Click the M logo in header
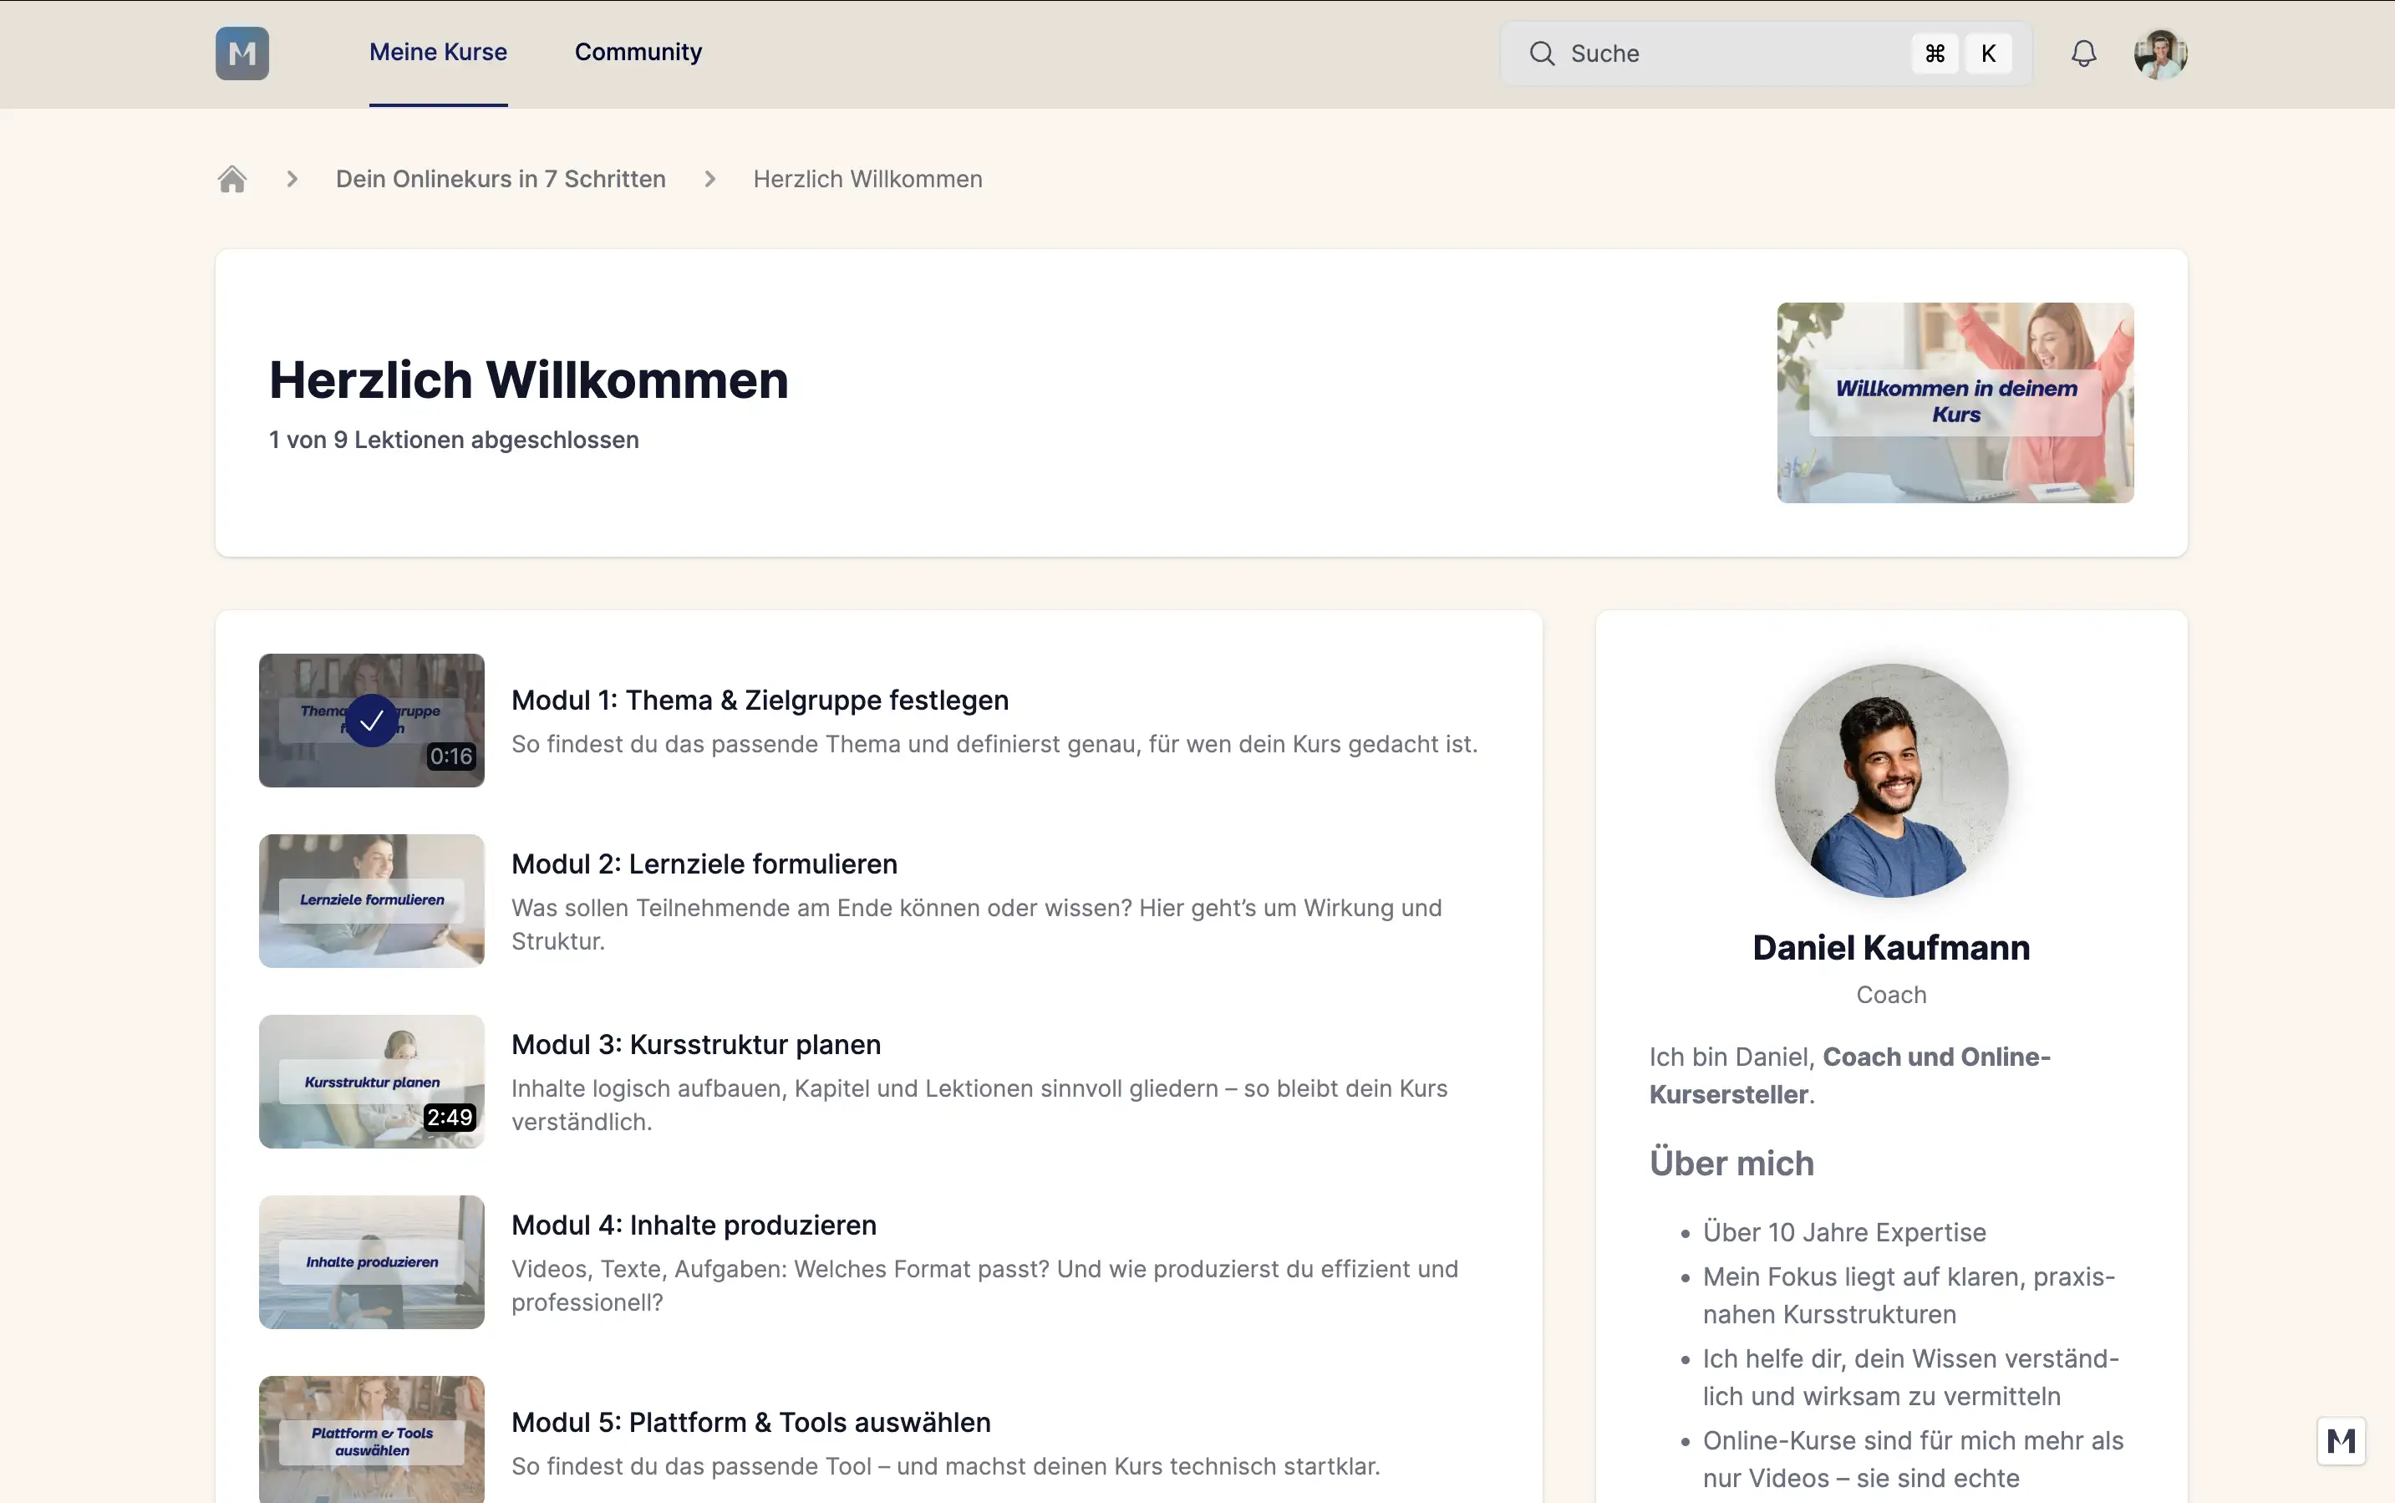 tap(242, 53)
